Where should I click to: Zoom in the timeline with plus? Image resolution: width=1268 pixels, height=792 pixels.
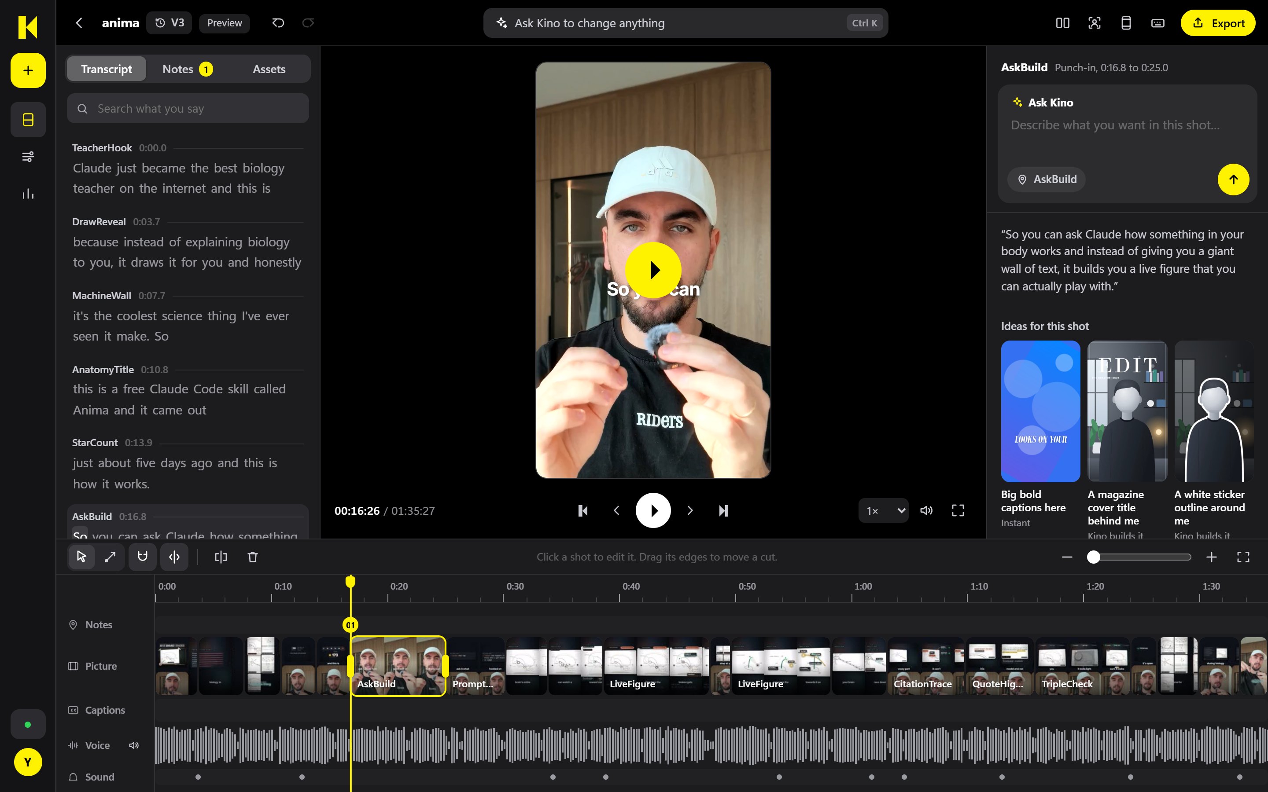(x=1211, y=557)
